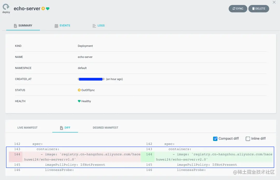This screenshot has height=180, width=280.
Task: Click the OutOfSync status icon in the STATUS row
Action: pyautogui.click(x=79, y=90)
